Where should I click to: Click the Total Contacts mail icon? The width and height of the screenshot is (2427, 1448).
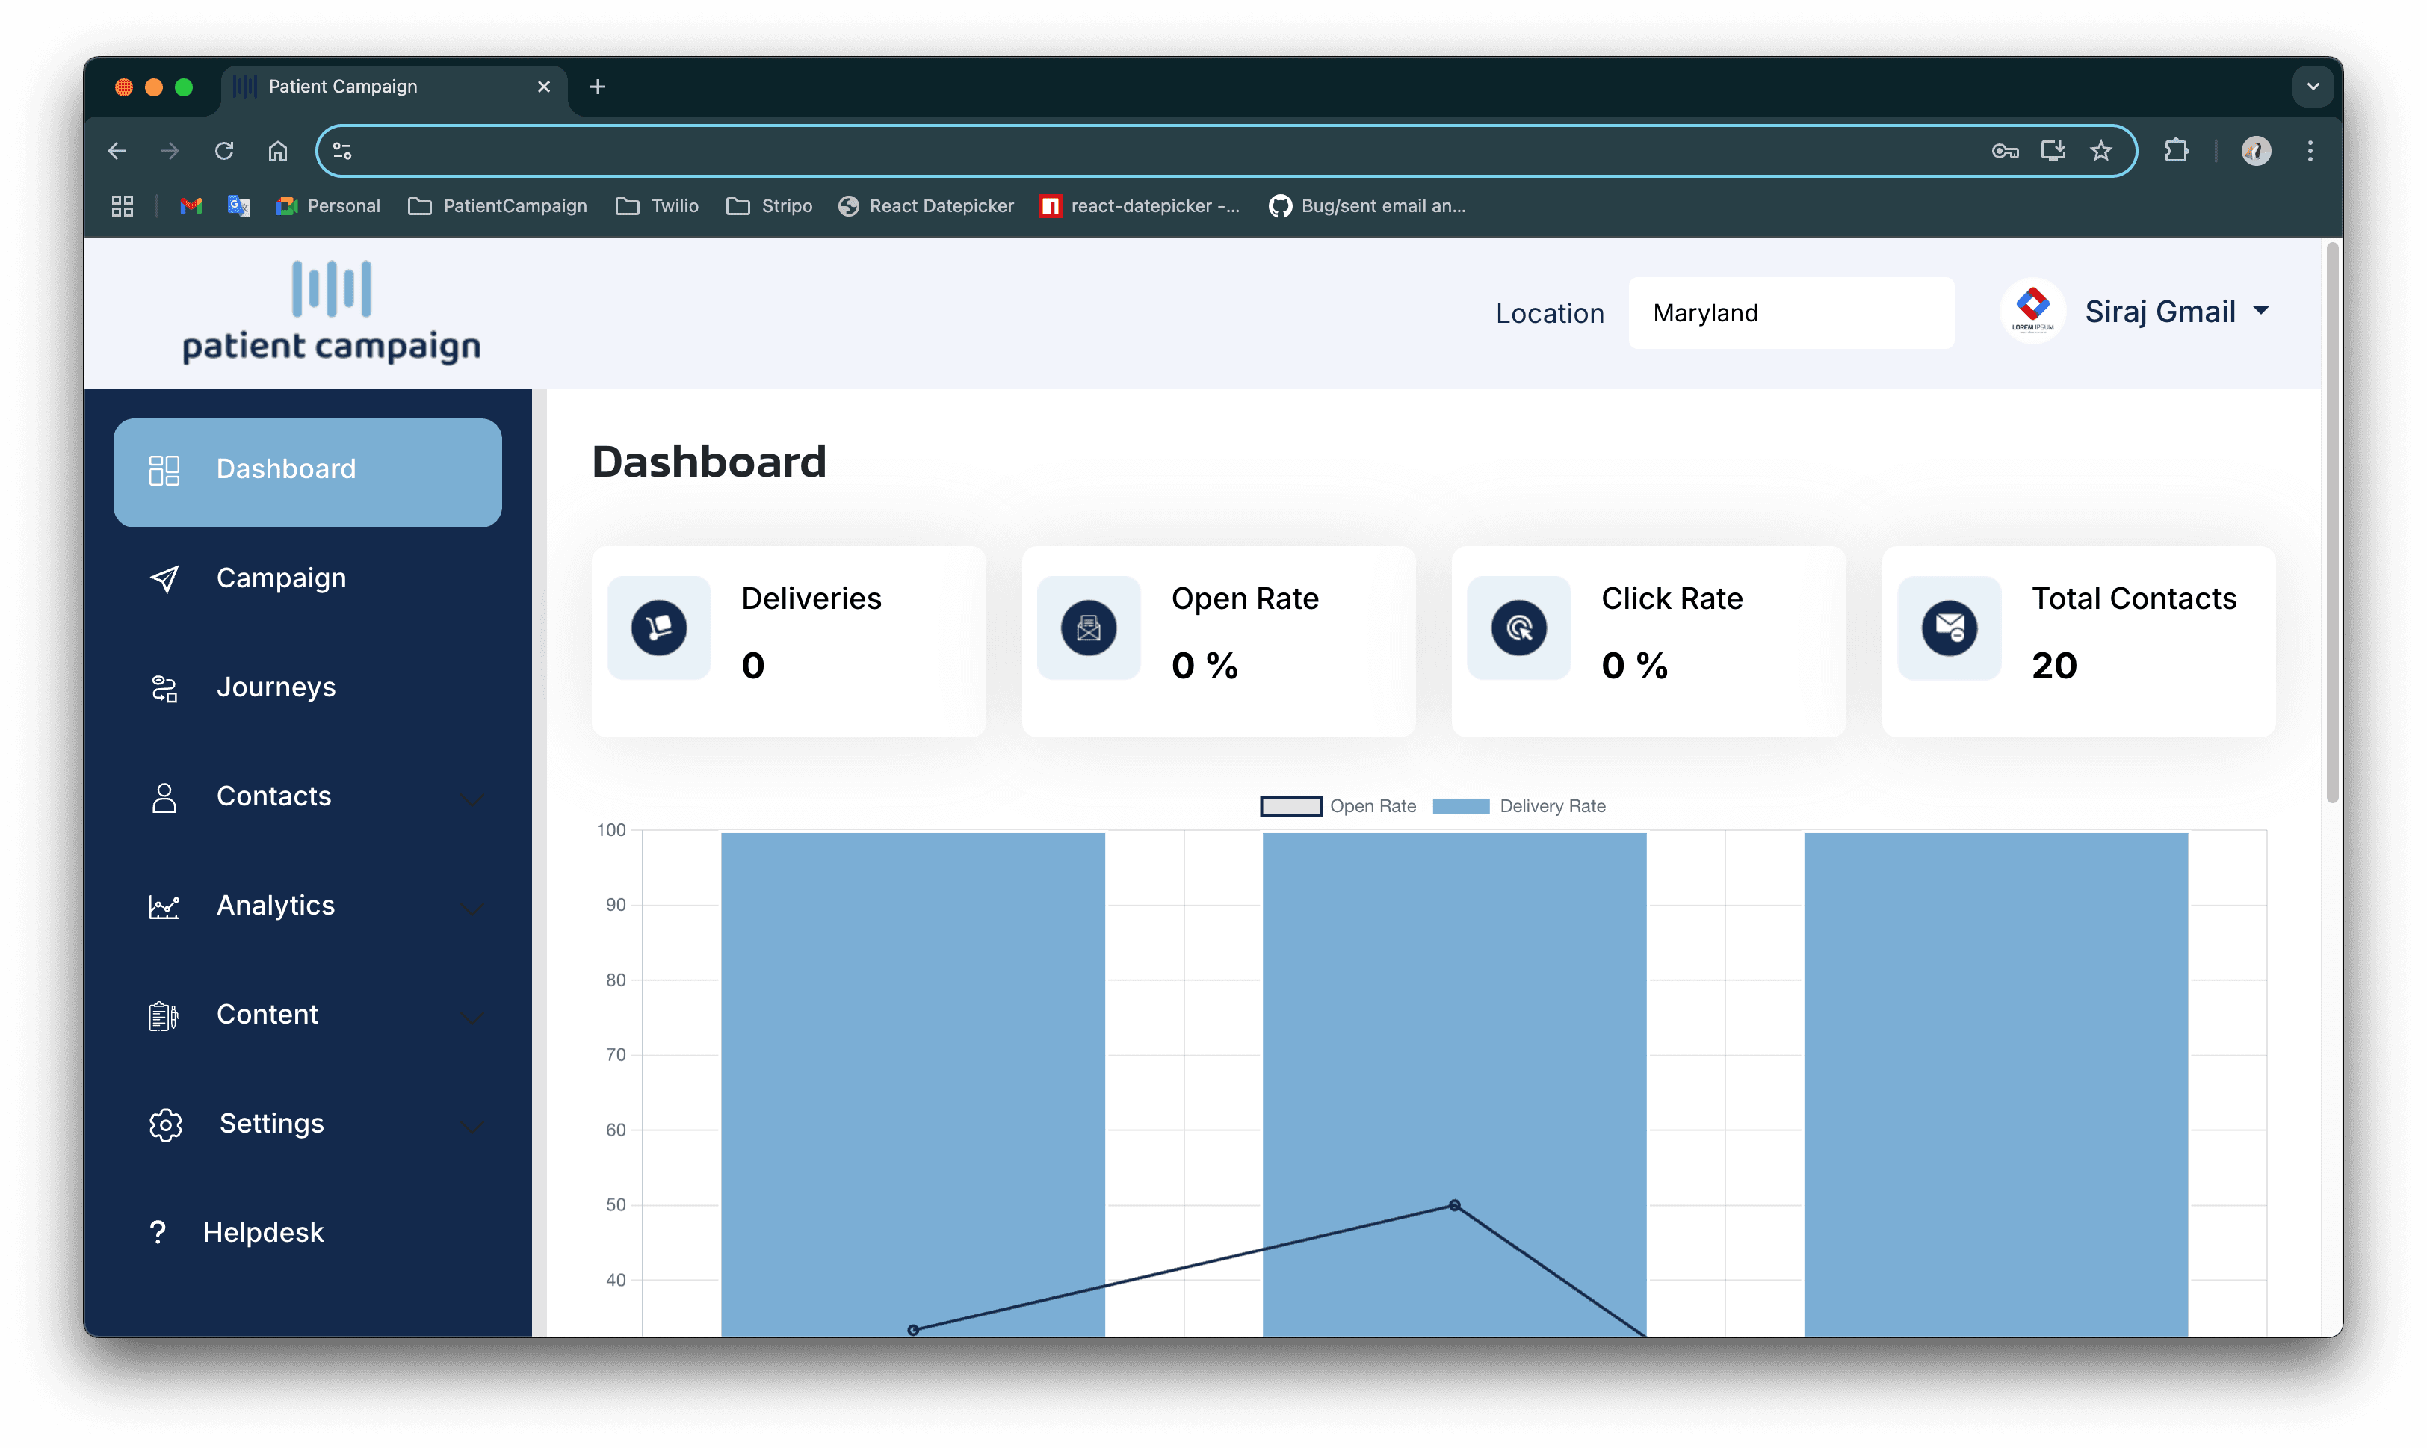[x=1950, y=628]
